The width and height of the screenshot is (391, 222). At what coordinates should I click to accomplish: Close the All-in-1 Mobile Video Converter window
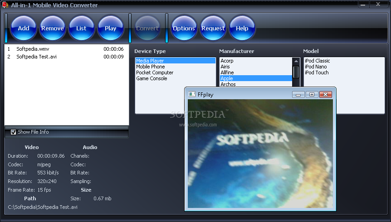click(x=378, y=5)
